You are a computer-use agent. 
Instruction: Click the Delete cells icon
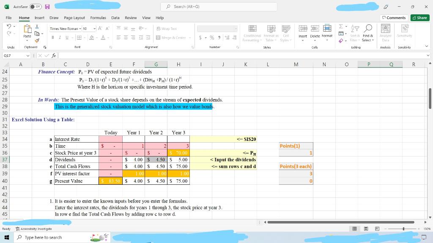(315, 28)
